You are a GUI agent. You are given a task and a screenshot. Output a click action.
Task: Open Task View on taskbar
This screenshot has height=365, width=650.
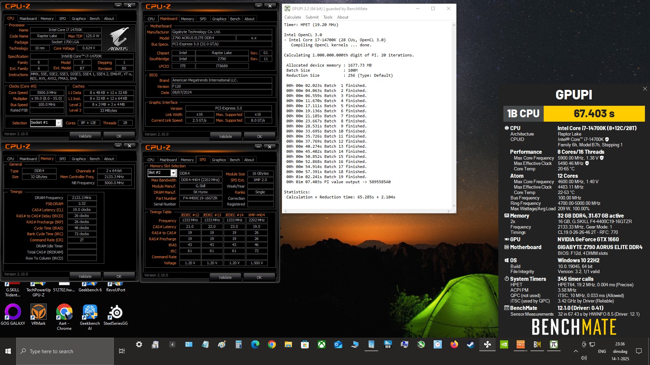click(x=122, y=351)
